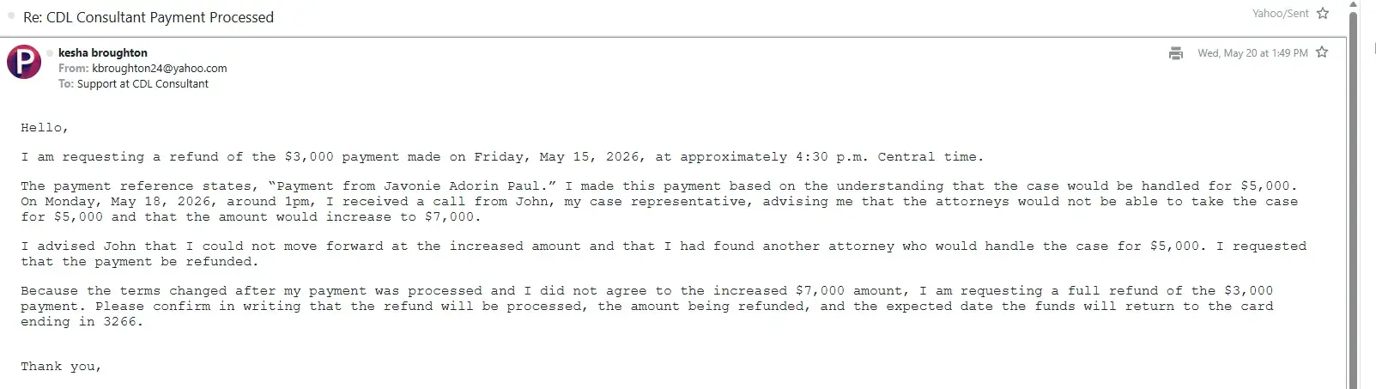This screenshot has height=389, width=1376.
Task: Click the Wed, May 20 timestamp
Action: tap(1252, 53)
